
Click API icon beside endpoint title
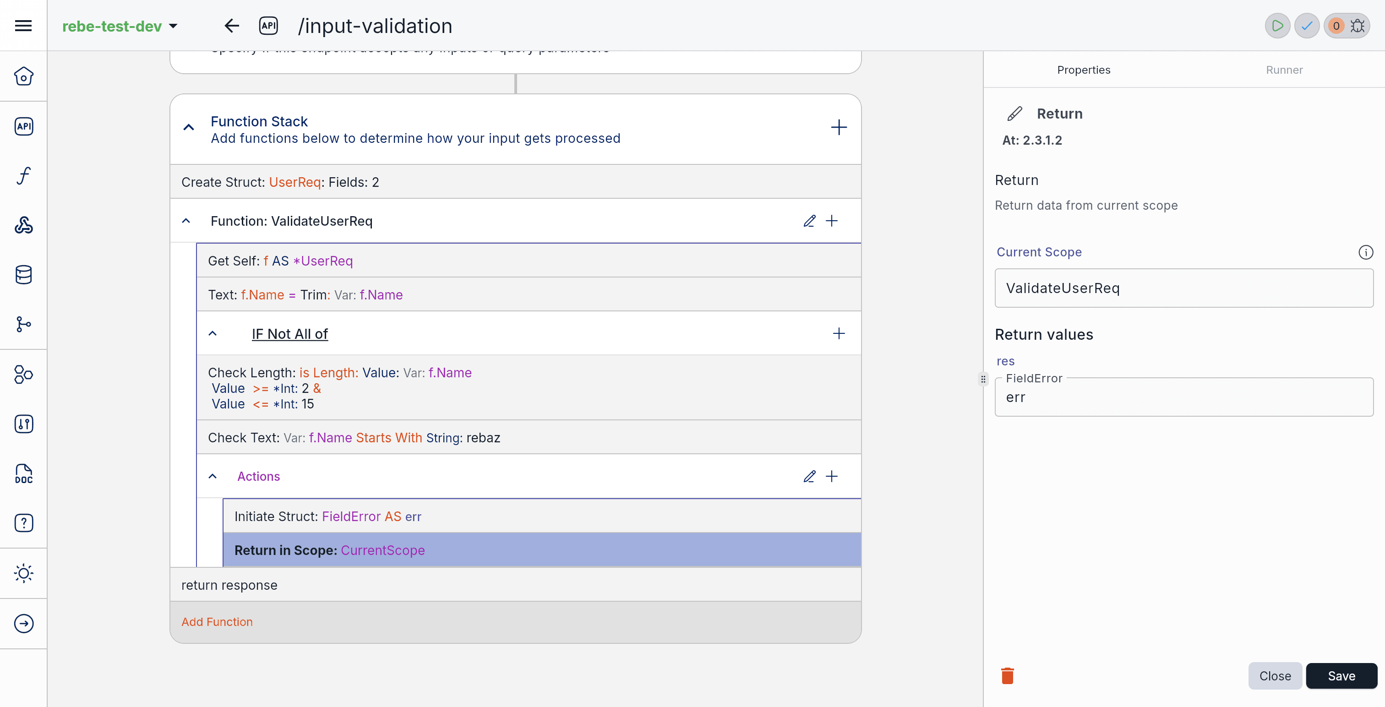tap(268, 25)
